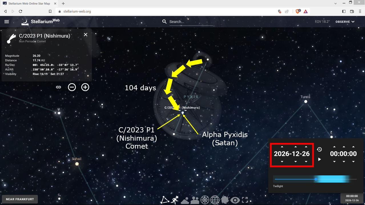Click the Near Frankfurt location button
Image resolution: width=365 pixels, height=205 pixels.
(20, 199)
